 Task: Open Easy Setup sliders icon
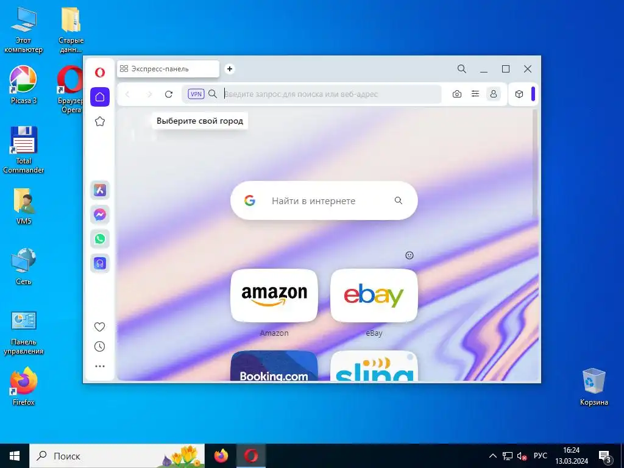[475, 94]
